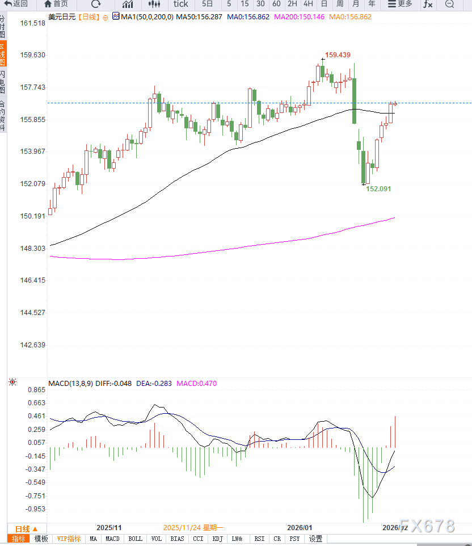Click the 设置 settings button

315,539
